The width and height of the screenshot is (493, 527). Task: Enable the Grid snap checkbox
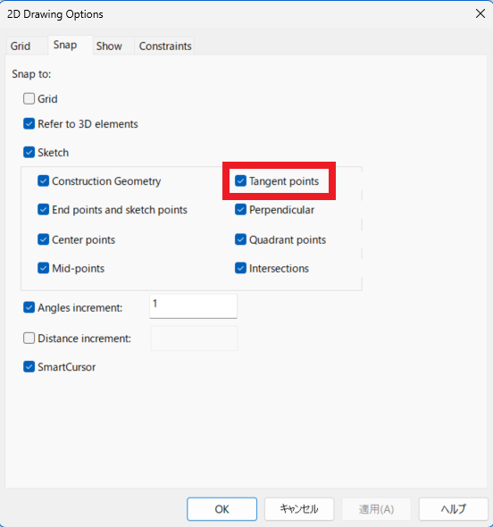(29, 99)
